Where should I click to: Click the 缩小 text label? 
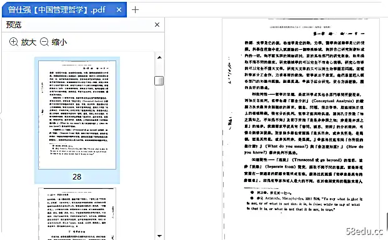click(x=59, y=42)
